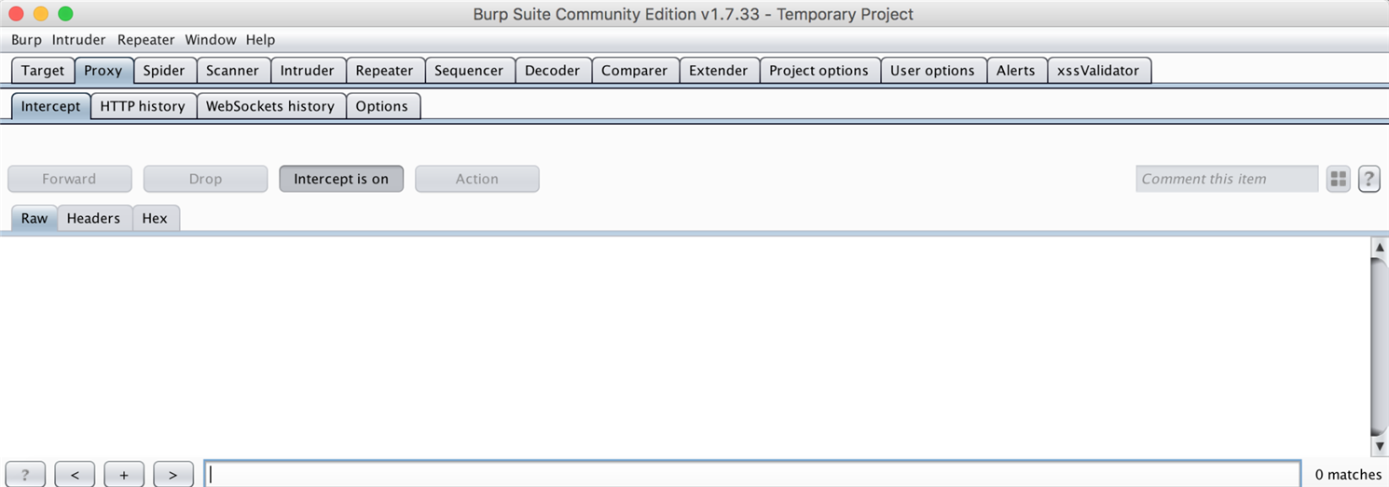Open the xssValidator tab
This screenshot has width=1389, height=487.
point(1098,71)
